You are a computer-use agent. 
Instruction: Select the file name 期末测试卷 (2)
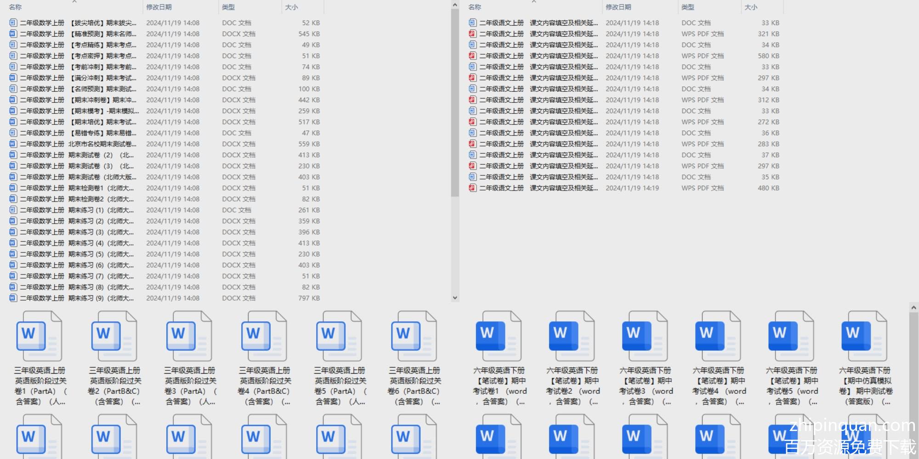[x=77, y=155]
